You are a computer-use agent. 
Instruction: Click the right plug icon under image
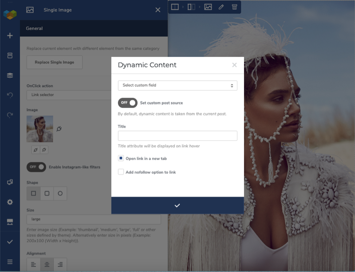coord(44,150)
